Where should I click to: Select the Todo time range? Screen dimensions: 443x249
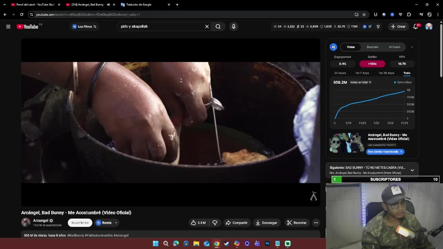pyautogui.click(x=407, y=73)
